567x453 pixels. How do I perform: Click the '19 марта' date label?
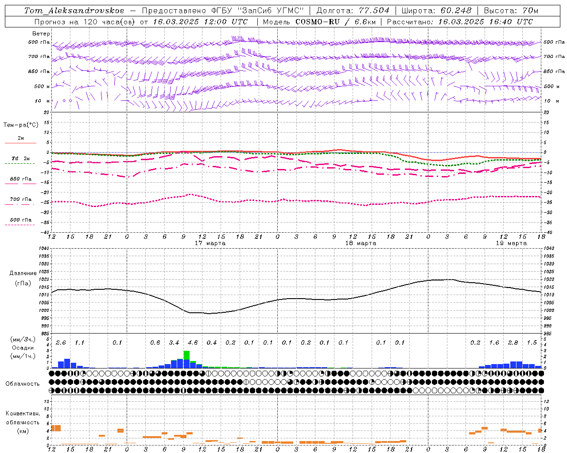click(511, 243)
